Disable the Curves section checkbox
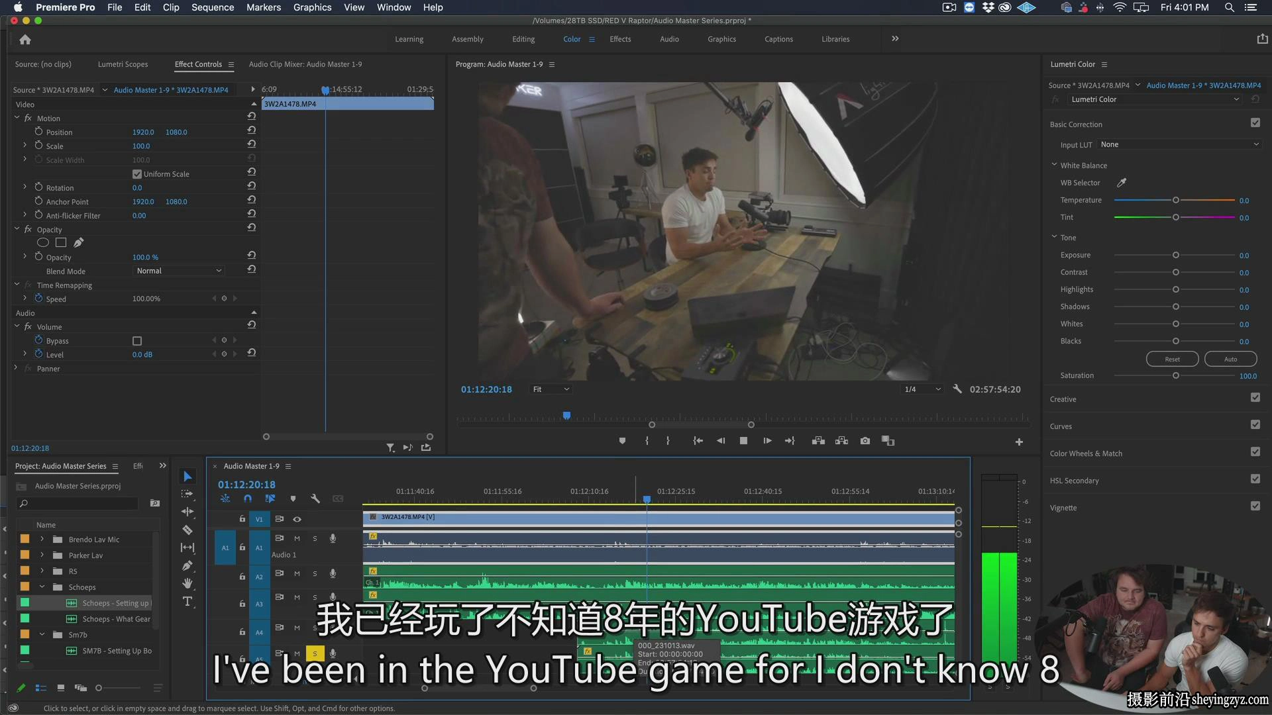This screenshot has width=1272, height=715. click(x=1255, y=425)
